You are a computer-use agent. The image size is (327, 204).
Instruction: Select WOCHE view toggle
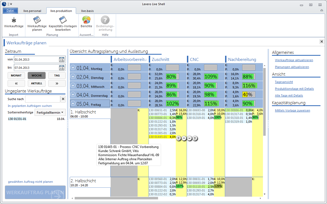tap(37, 75)
